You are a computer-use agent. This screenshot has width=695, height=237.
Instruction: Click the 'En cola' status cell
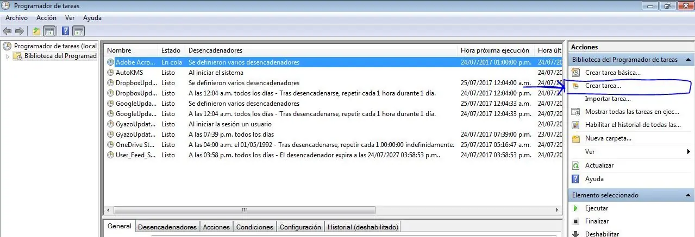[172, 62]
